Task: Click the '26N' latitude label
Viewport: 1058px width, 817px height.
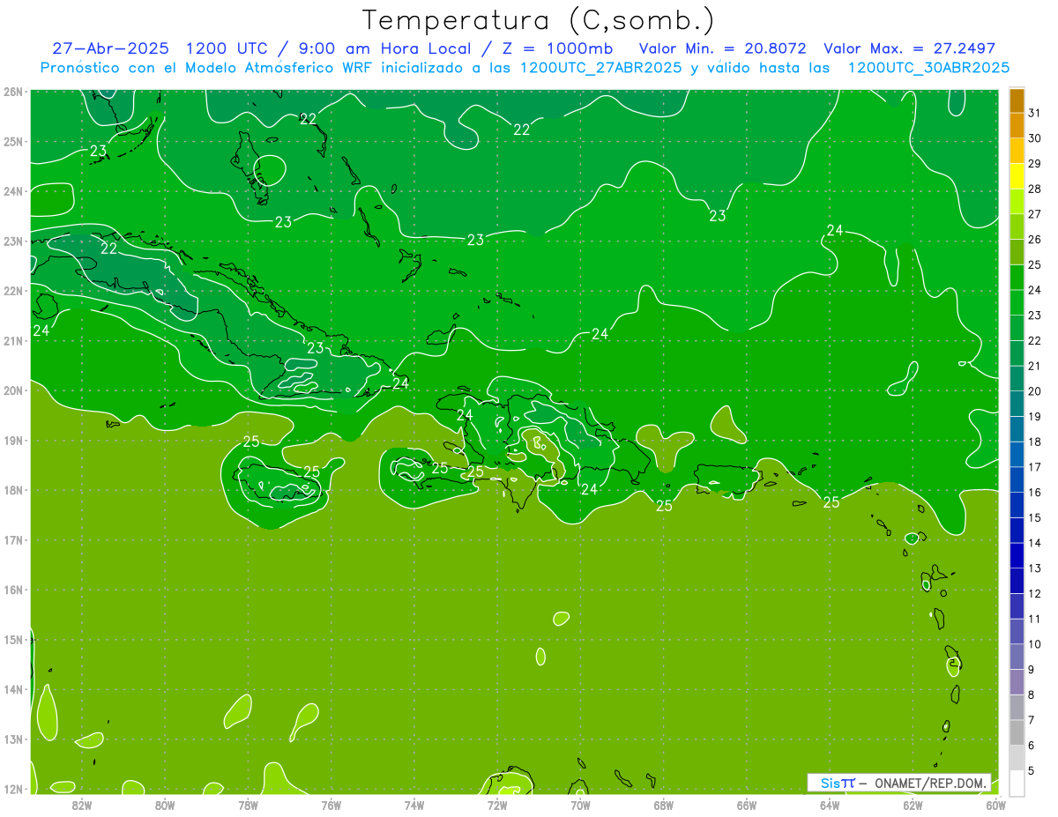Action: [13, 92]
